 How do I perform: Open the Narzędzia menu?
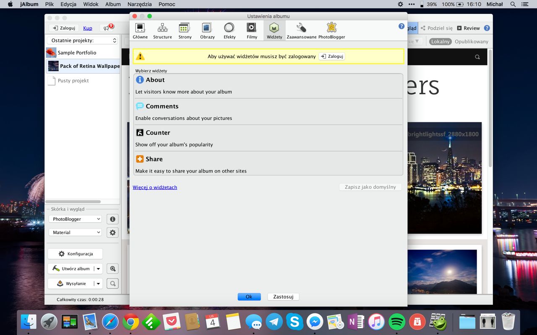[x=140, y=4]
